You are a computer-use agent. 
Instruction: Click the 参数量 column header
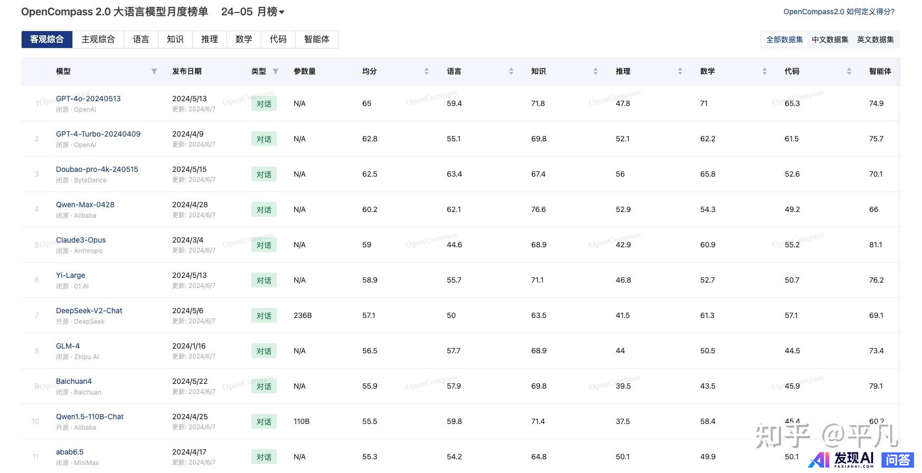[305, 71]
